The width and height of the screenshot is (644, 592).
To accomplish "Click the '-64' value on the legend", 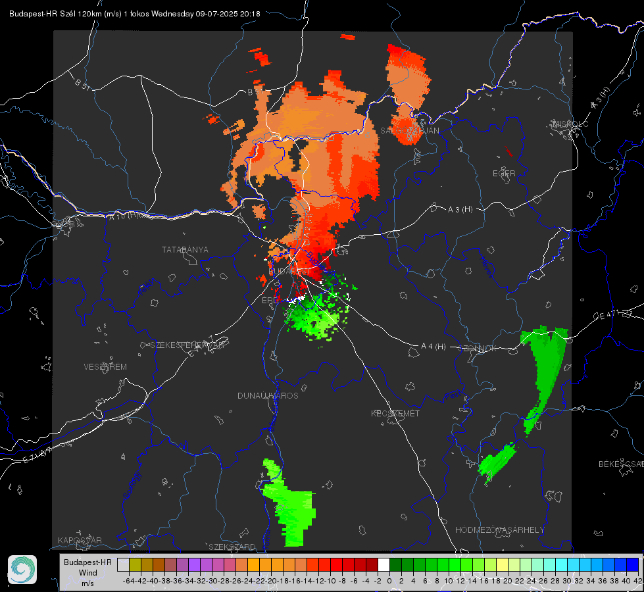I will pyautogui.click(x=128, y=581).
